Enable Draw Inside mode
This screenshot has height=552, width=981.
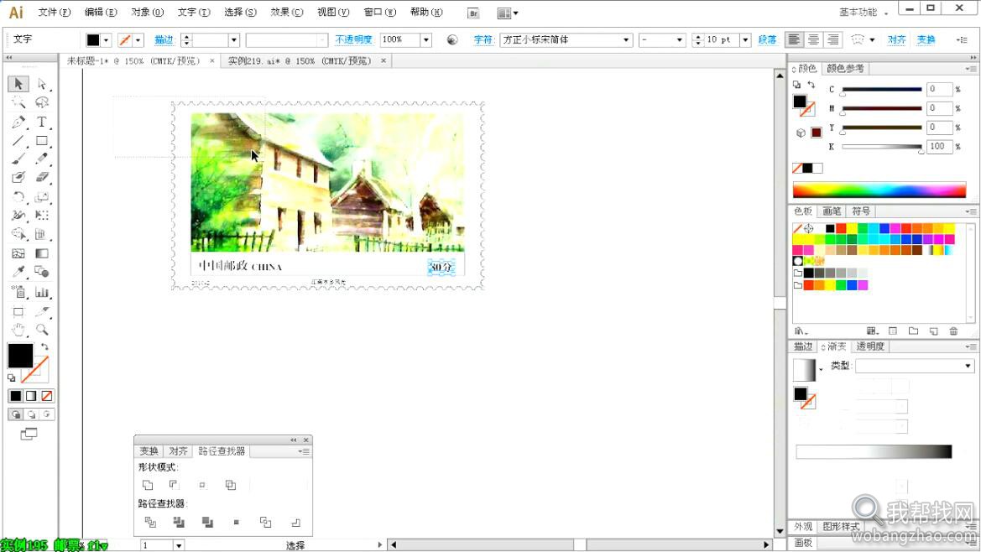tap(47, 414)
